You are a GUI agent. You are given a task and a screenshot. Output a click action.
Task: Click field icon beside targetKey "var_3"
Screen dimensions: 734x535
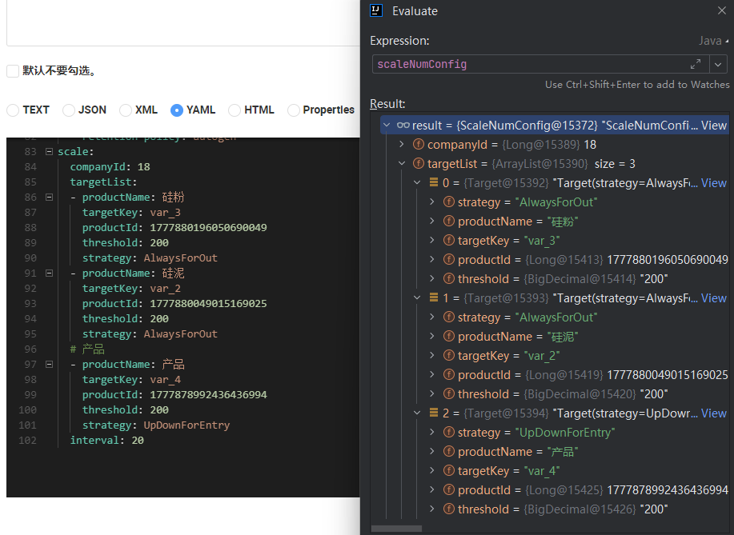[449, 241]
